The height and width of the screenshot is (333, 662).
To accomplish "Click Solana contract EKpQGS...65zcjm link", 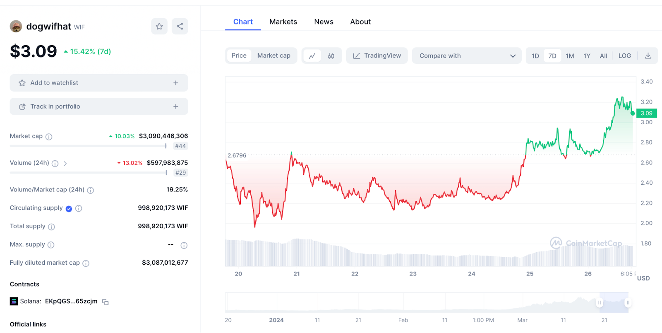I will click(x=71, y=302).
